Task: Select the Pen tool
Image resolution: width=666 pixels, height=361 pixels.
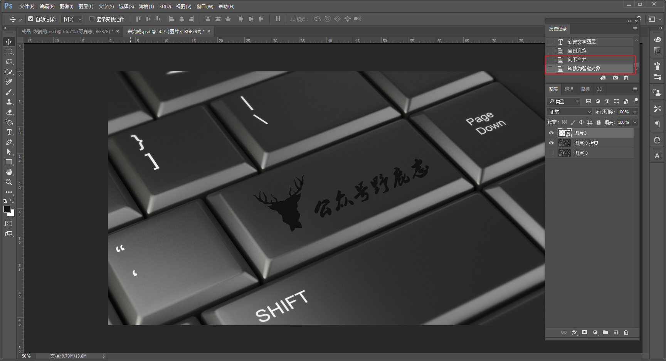Action: (x=9, y=142)
